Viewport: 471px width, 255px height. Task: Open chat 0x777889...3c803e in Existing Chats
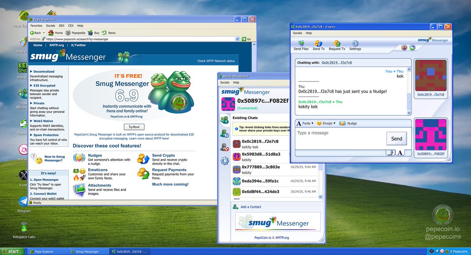pyautogui.click(x=277, y=169)
